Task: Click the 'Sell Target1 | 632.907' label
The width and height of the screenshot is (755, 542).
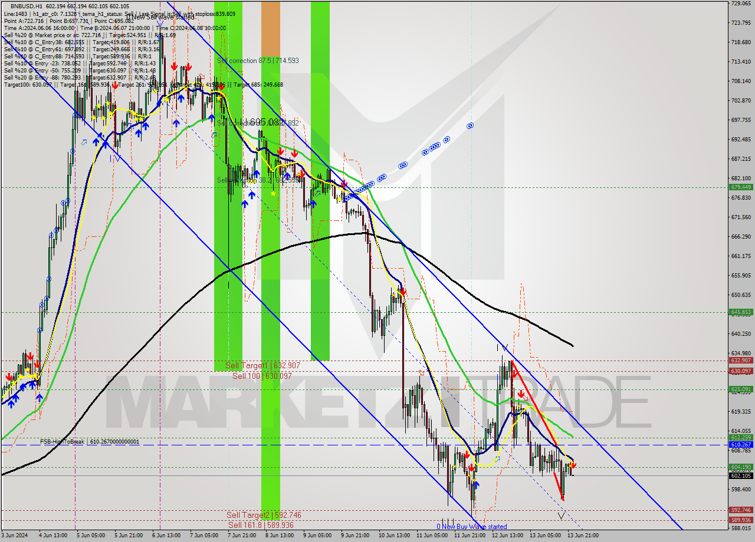Action: pyautogui.click(x=263, y=366)
